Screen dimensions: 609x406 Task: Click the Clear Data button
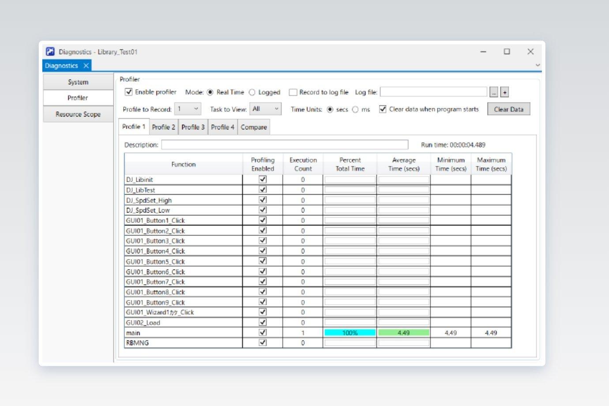pyautogui.click(x=509, y=109)
